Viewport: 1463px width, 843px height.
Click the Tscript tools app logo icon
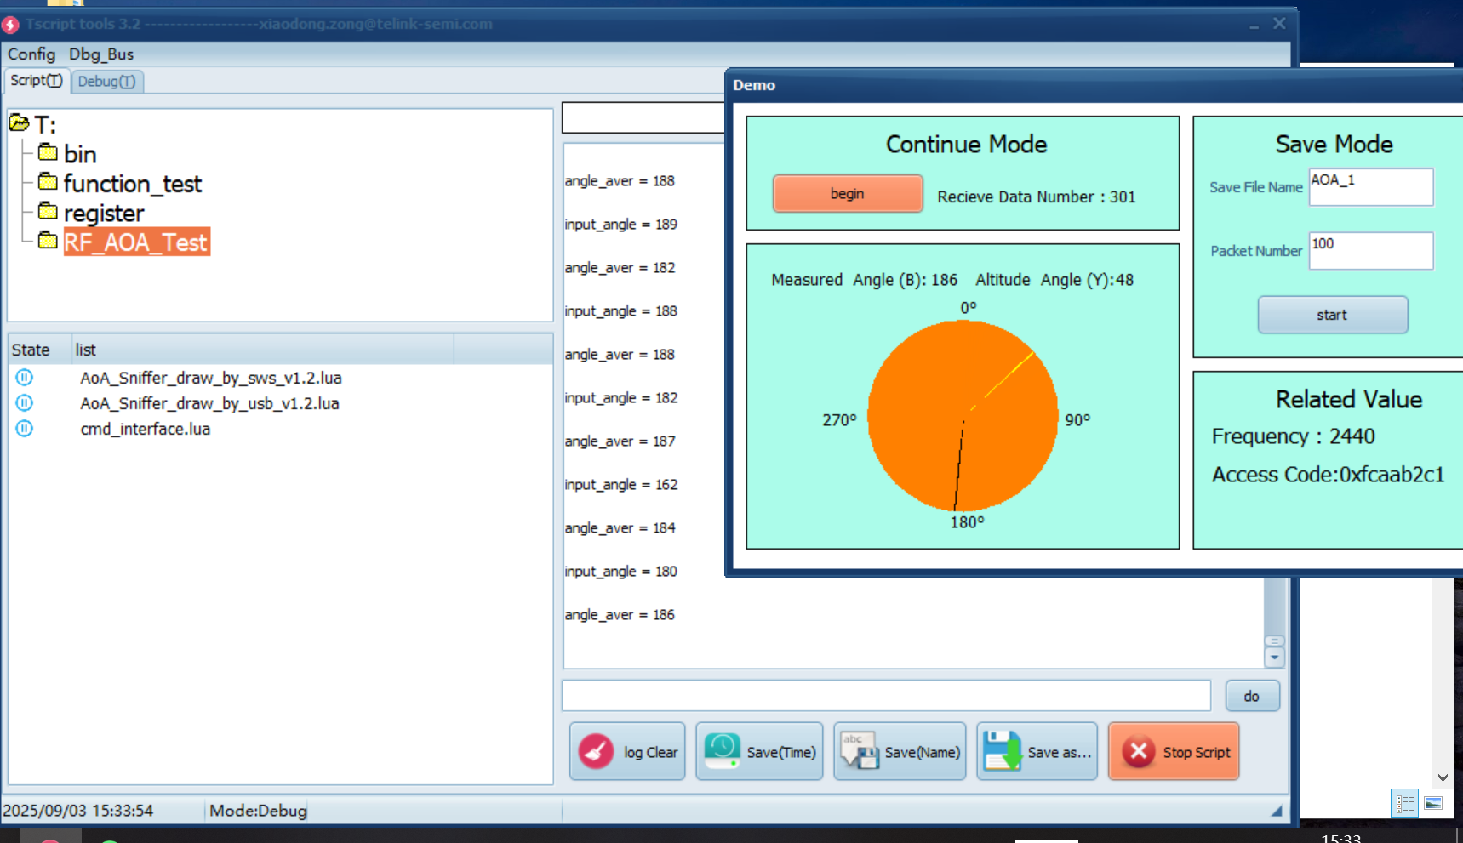pos(10,25)
